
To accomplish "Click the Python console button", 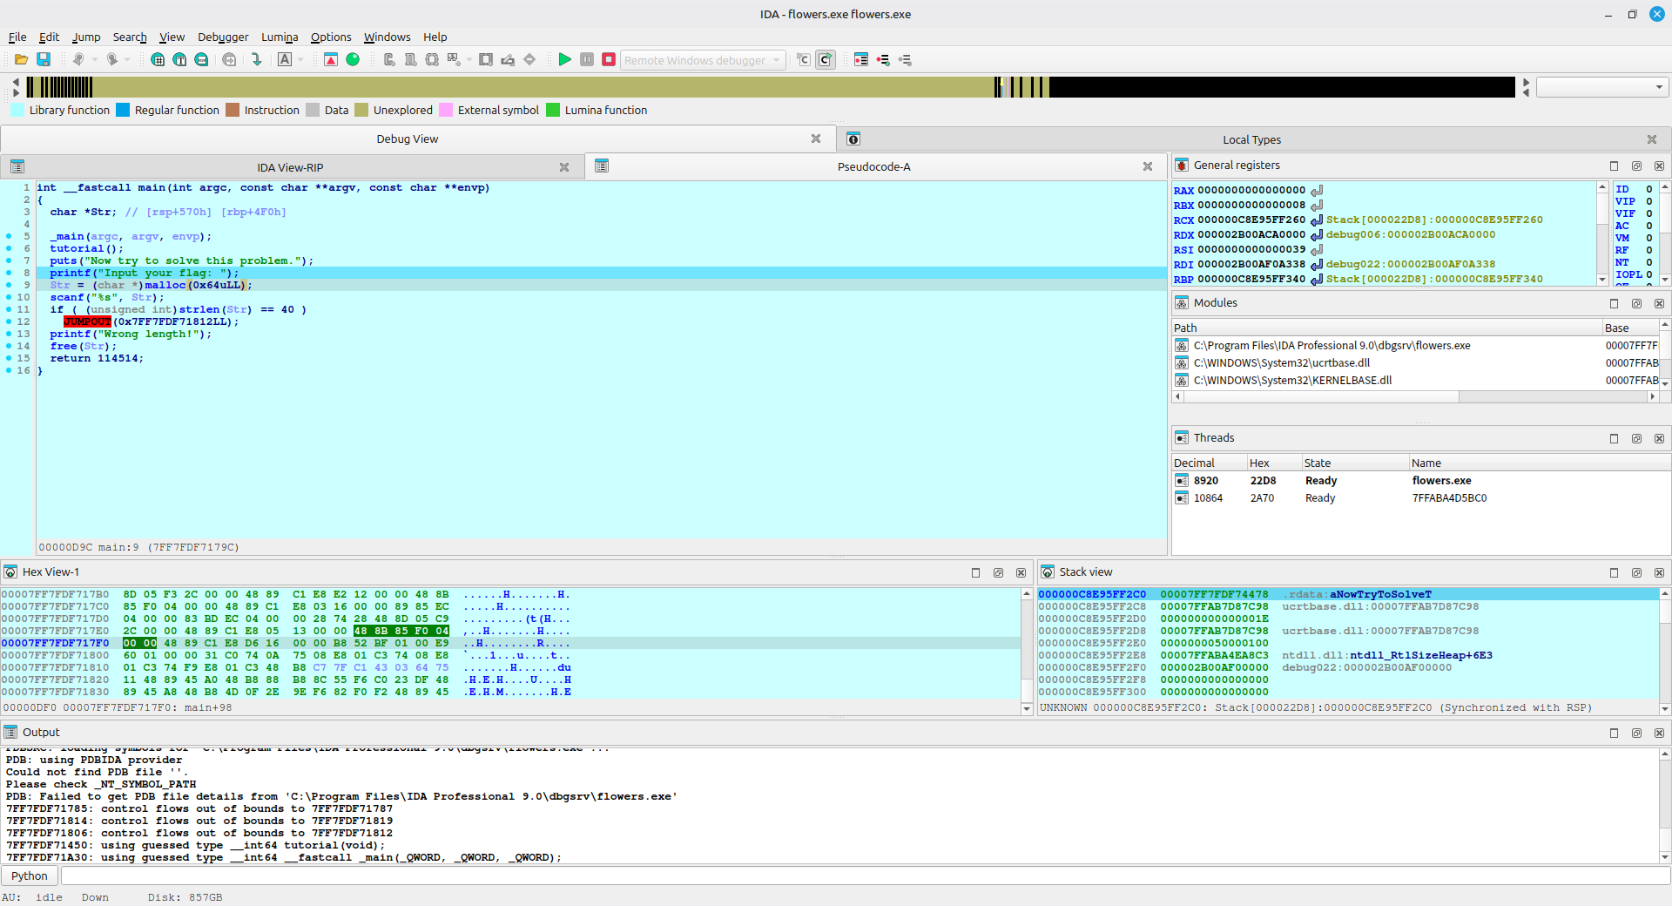I will [30, 876].
